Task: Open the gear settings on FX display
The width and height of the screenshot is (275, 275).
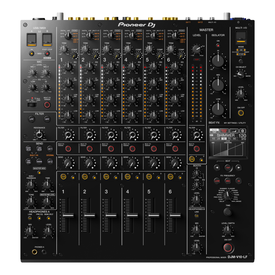Action: [243, 131]
